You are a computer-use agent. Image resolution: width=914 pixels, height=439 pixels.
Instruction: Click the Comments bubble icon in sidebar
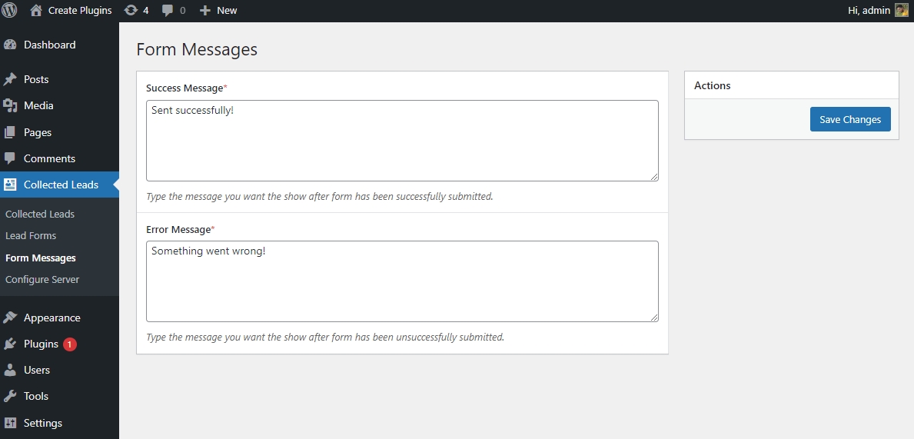pos(10,158)
